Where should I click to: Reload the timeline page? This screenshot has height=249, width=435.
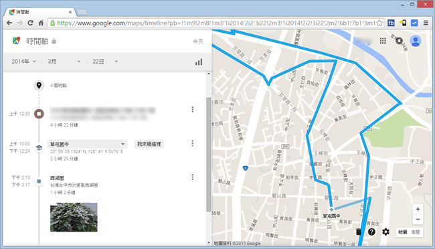30,23
